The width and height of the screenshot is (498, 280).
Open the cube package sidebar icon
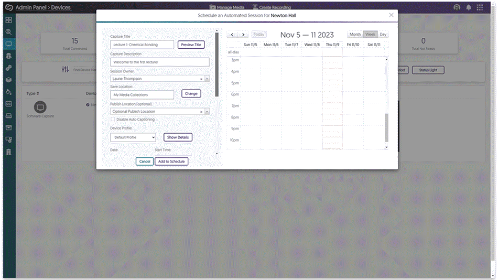(8, 80)
